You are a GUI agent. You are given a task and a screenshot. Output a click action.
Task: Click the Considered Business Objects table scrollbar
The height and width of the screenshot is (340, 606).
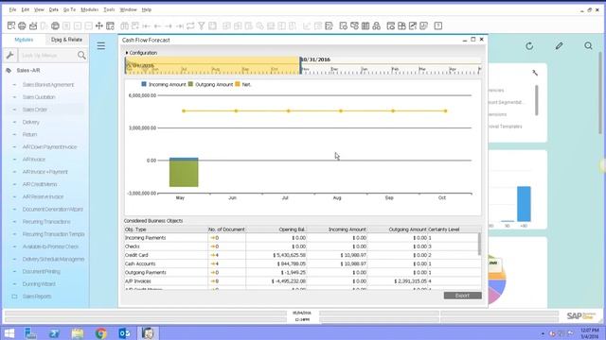click(480, 244)
